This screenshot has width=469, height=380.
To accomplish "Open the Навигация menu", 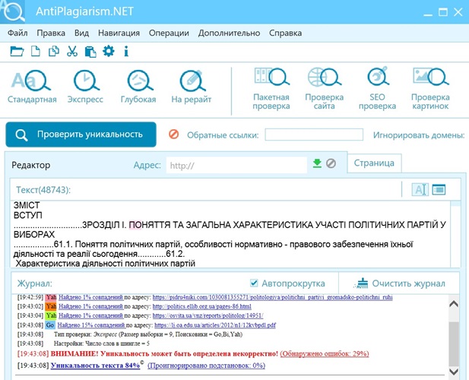I will pos(119,33).
